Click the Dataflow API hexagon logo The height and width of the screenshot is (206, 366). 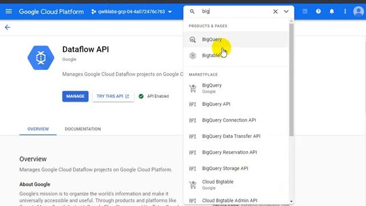[41, 58]
